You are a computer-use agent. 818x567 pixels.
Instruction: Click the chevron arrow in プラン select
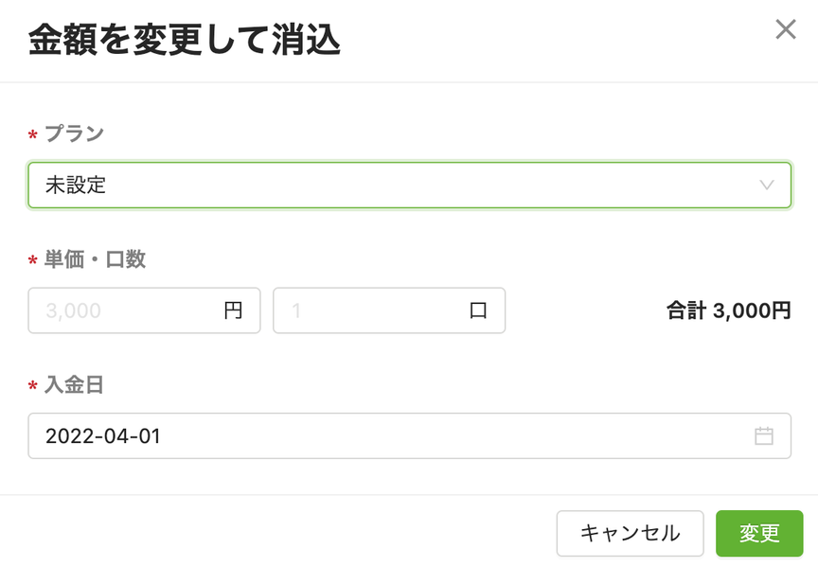766,186
